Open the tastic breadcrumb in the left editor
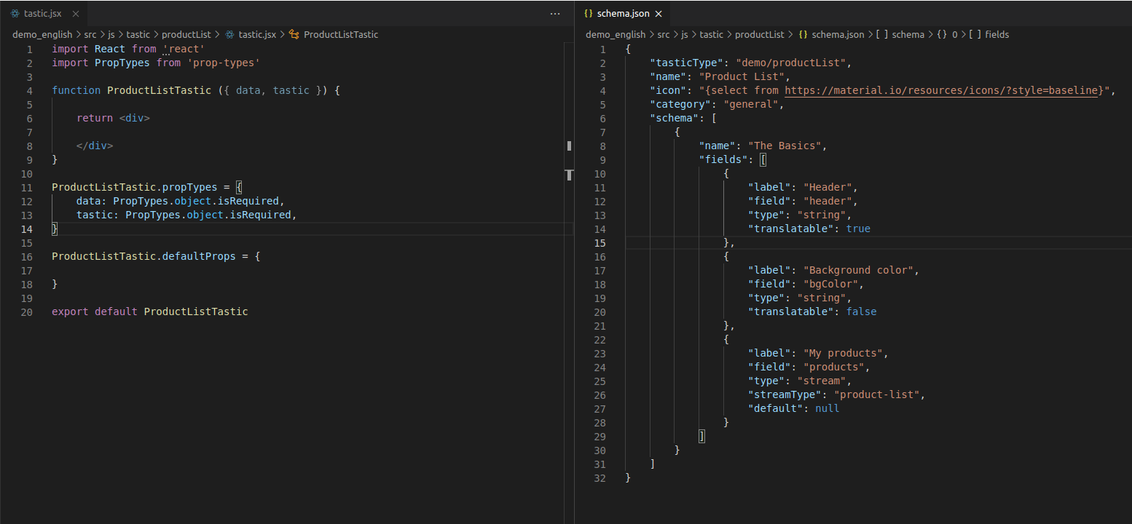This screenshot has height=524, width=1132. (138, 34)
